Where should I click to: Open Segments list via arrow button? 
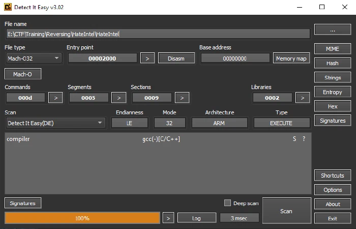click(x=118, y=98)
